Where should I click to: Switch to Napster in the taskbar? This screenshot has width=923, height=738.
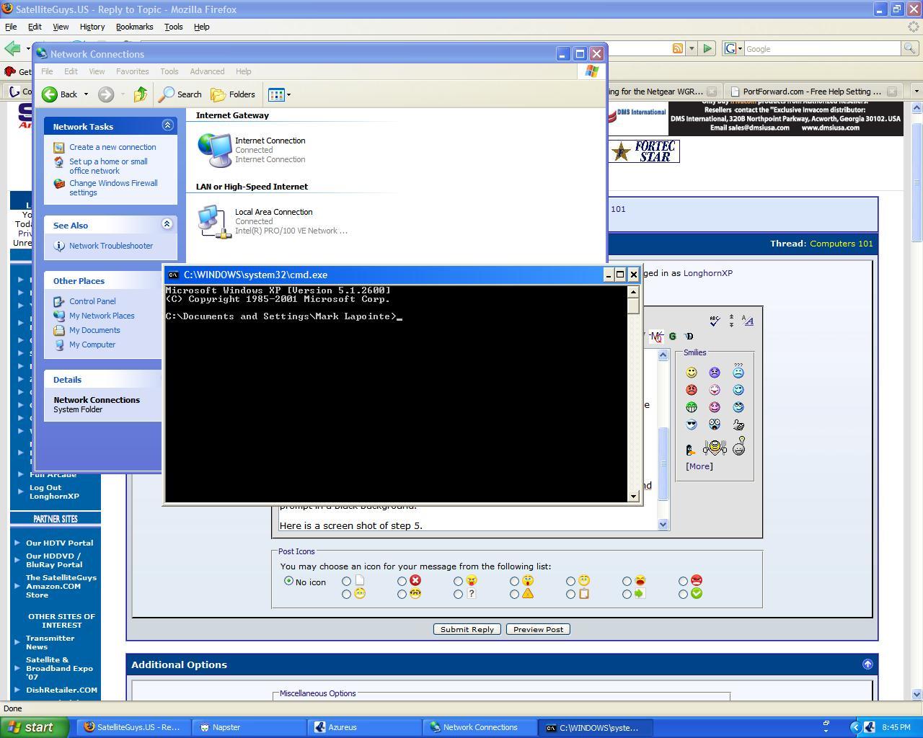click(x=249, y=727)
